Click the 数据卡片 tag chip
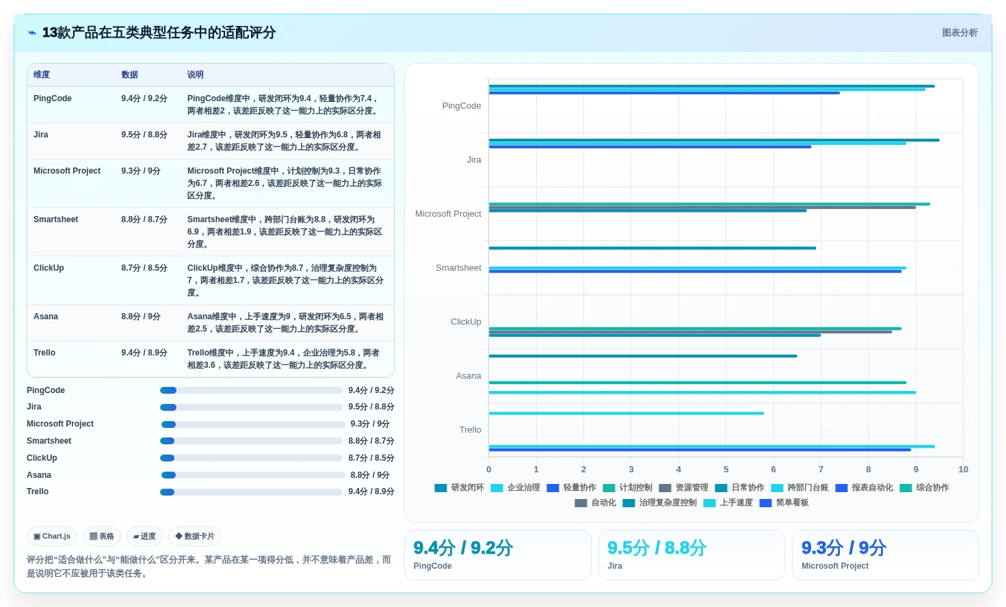The width and height of the screenshot is (1006, 607). tap(195, 537)
